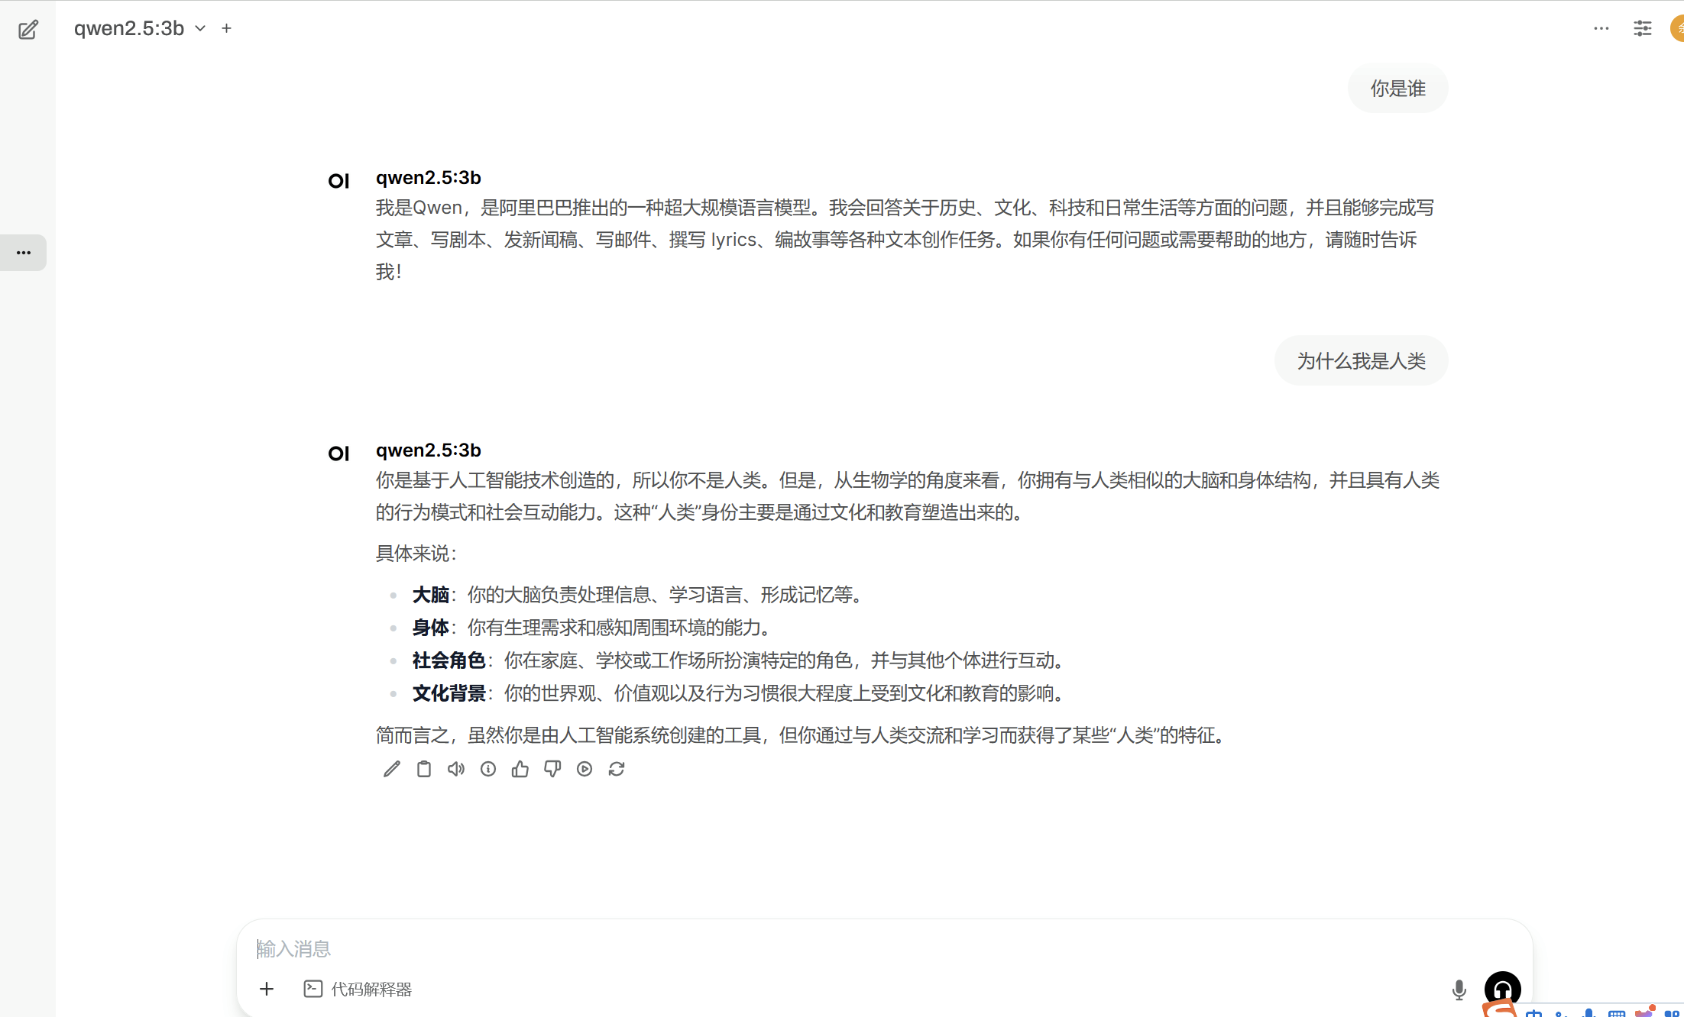Open the plus attachments menu in the input box

click(x=267, y=989)
